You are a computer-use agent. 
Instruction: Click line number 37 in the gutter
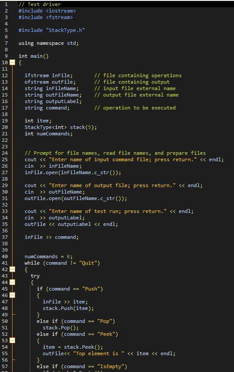pyautogui.click(x=5, y=237)
